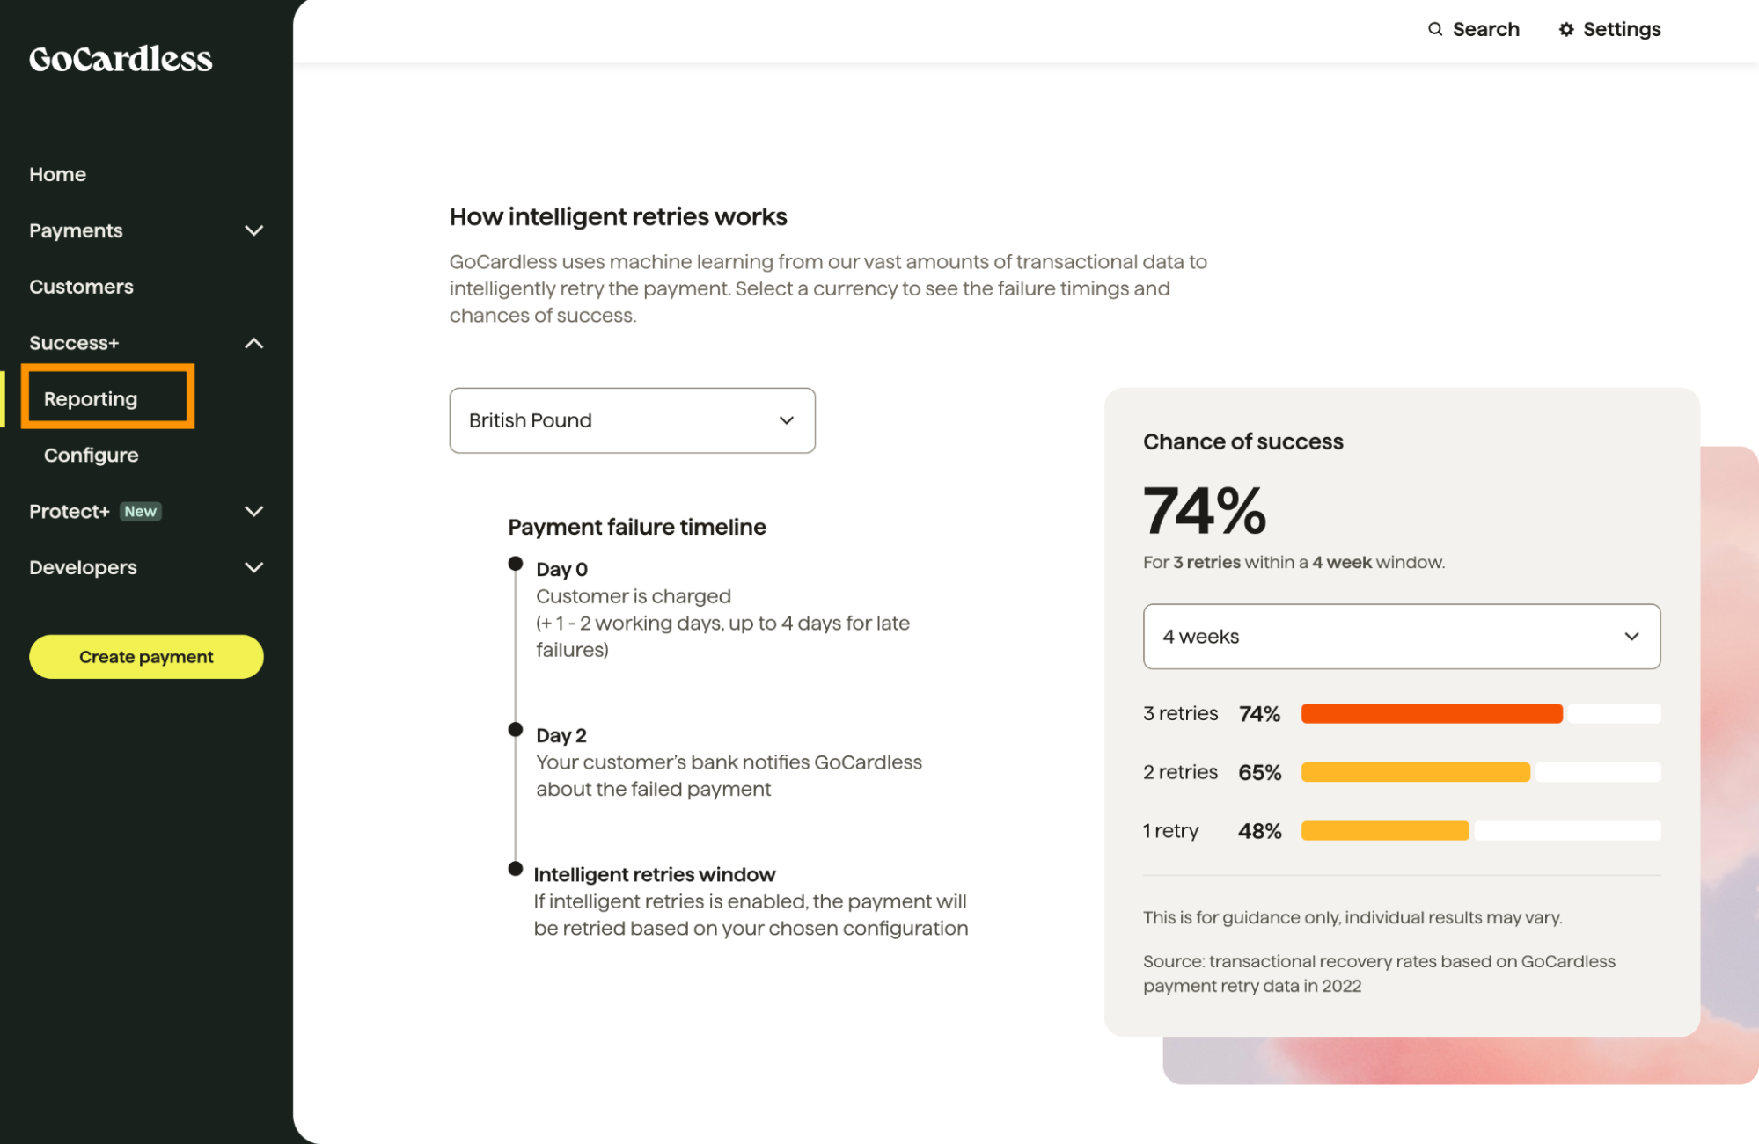Select Reporting under Success+

[x=91, y=399]
